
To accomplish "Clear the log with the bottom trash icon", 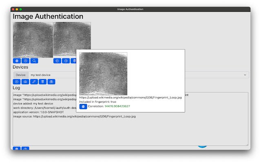I will tap(17, 148).
